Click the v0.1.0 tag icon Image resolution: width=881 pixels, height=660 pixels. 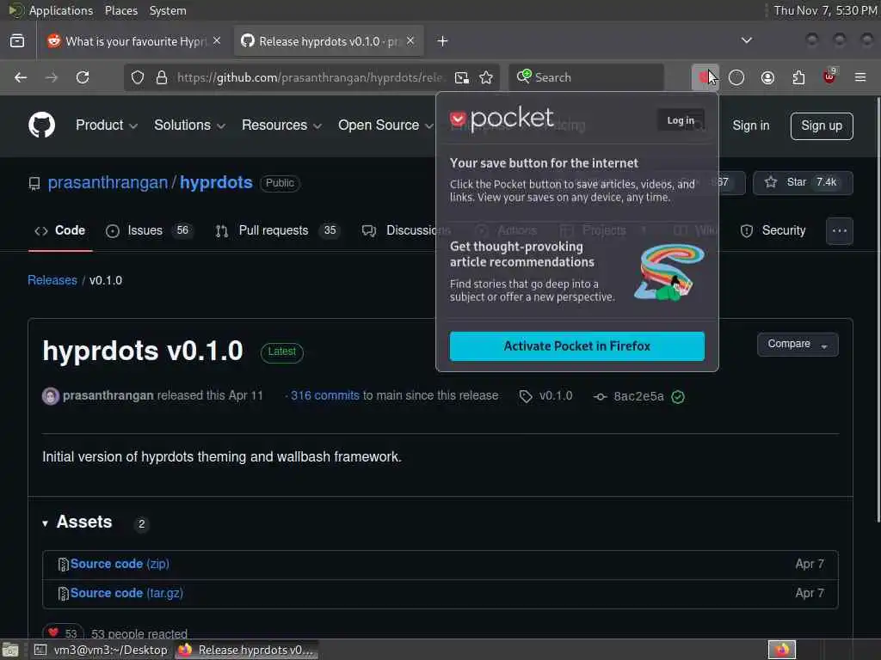pos(526,396)
